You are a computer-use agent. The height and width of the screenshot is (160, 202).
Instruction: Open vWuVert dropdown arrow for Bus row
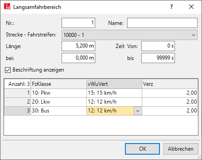tap(138, 111)
